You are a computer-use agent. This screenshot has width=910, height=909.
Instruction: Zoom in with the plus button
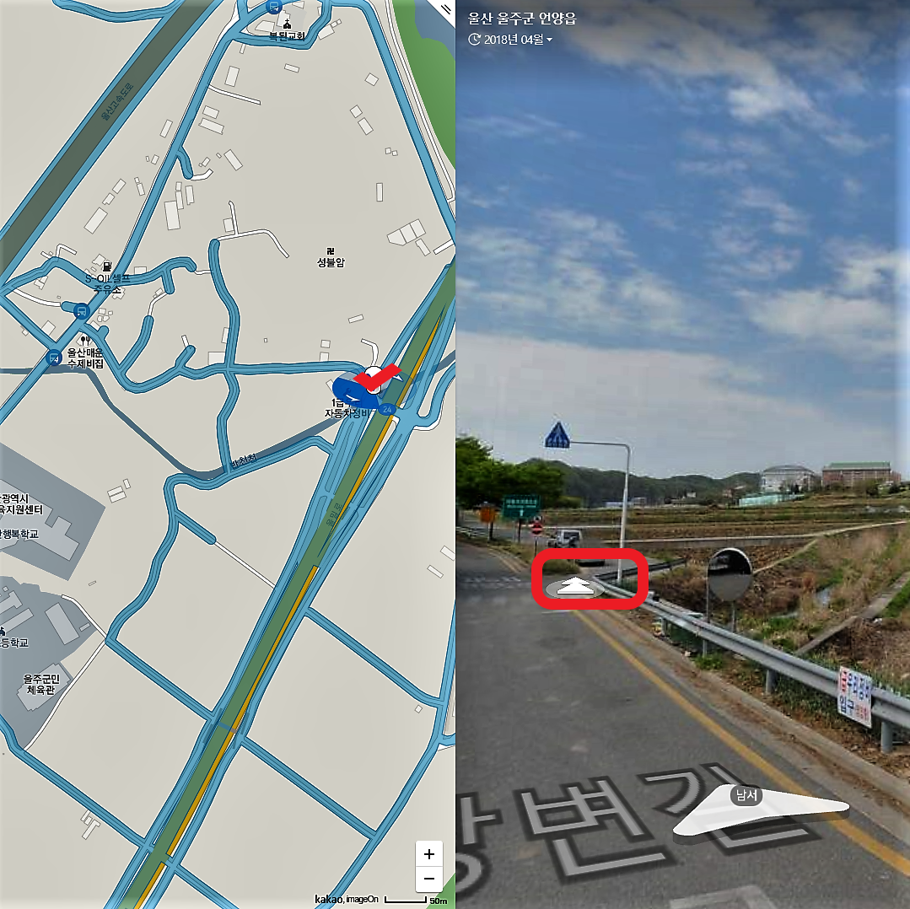[429, 854]
